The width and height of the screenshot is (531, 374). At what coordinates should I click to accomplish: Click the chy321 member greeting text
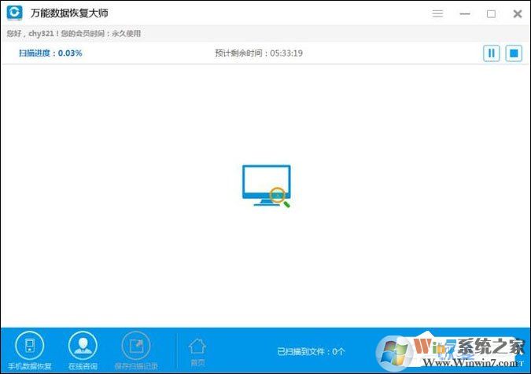point(73,34)
